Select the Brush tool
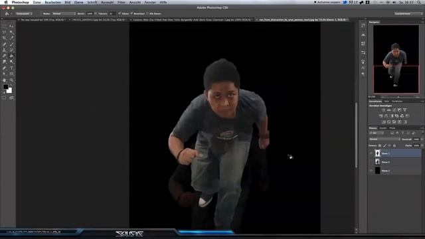 pyautogui.click(x=11, y=44)
